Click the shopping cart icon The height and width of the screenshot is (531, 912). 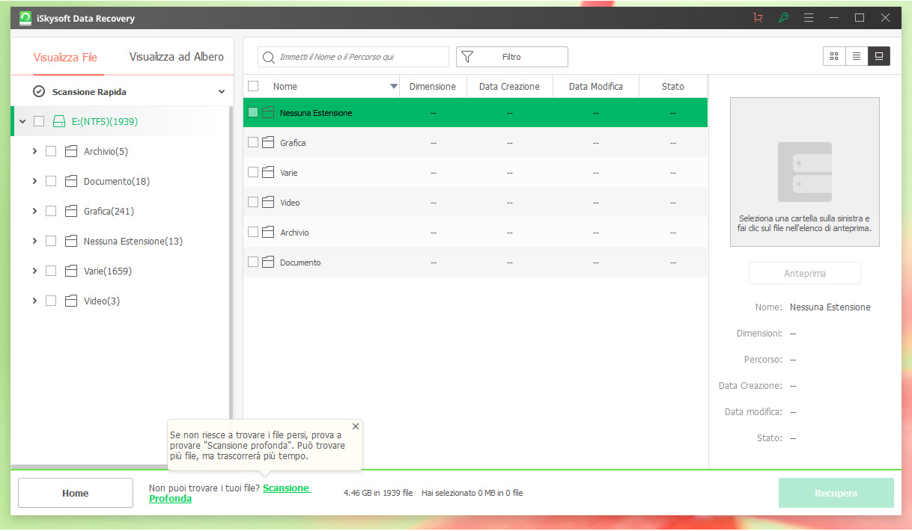tap(758, 18)
